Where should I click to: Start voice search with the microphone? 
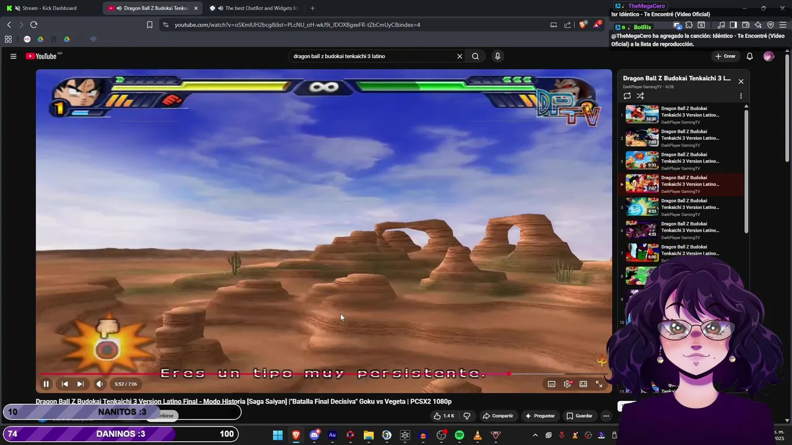click(497, 56)
